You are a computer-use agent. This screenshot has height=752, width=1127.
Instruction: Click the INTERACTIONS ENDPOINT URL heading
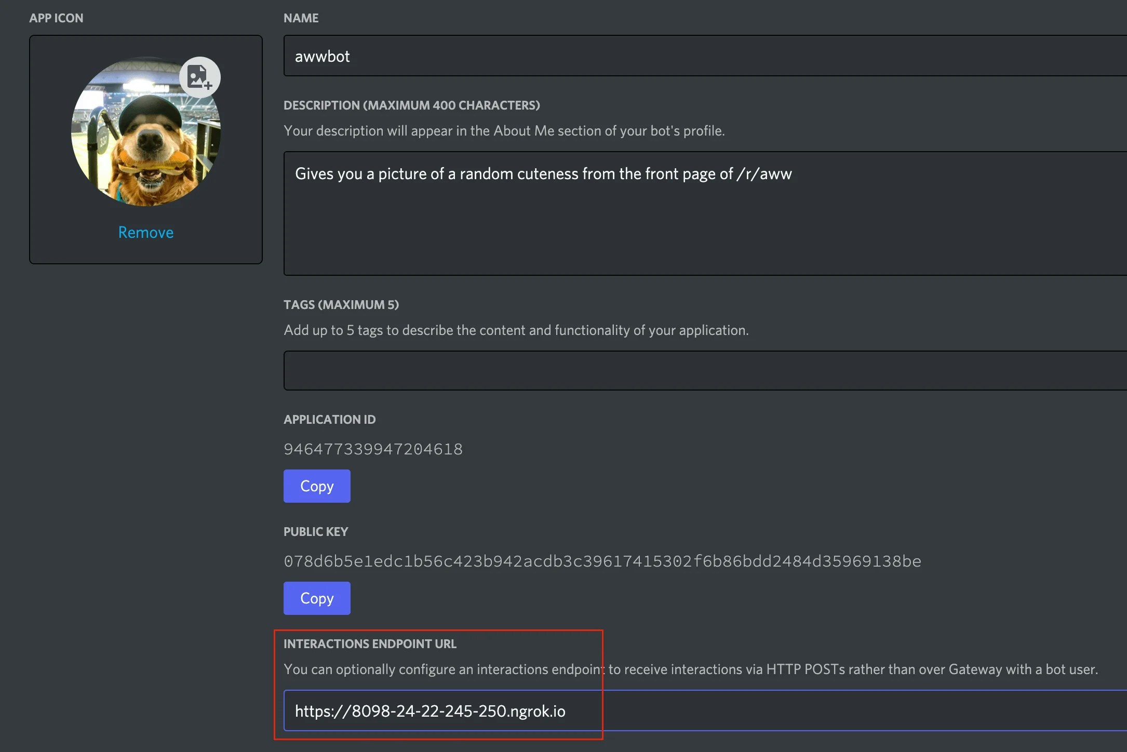click(x=370, y=643)
